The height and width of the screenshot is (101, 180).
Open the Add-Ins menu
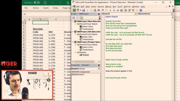tap(127, 7)
